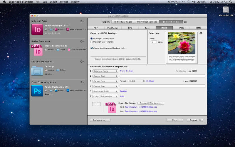The width and height of the screenshot is (235, 147).
Task: Click row 4 custom text input field
Action: pyautogui.click(x=162, y=86)
